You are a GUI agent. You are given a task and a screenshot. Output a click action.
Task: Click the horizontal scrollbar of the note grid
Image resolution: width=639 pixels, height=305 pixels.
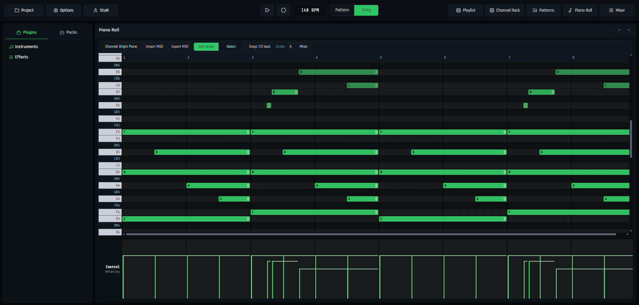371,234
